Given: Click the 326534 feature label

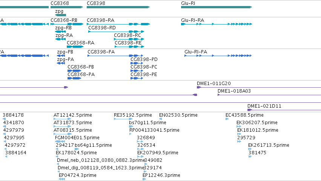Looking at the screenshot, I should coord(146,146).
